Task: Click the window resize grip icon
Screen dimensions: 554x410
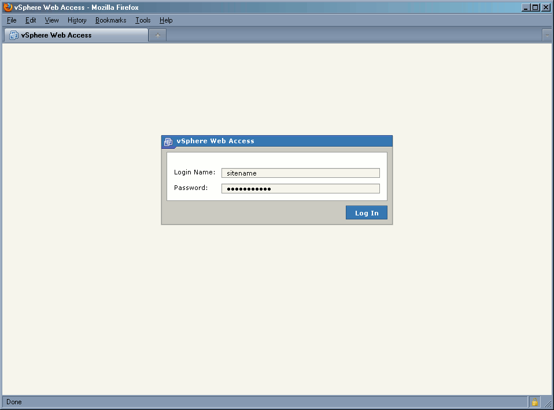Action: coord(548,404)
